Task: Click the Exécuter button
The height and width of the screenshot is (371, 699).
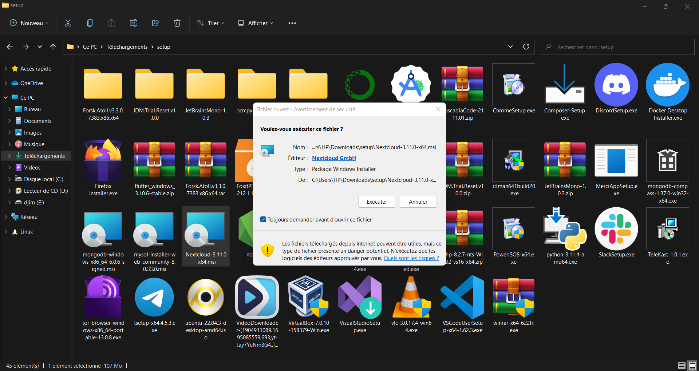Action: coord(377,202)
